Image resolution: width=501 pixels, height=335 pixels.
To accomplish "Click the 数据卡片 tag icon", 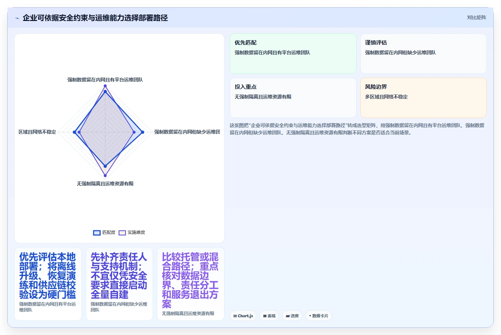I will (x=310, y=316).
